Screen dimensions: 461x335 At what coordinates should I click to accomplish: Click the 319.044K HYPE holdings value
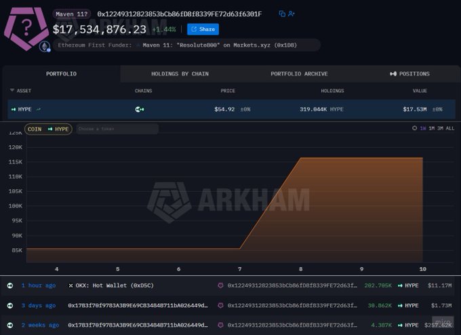tap(321, 109)
